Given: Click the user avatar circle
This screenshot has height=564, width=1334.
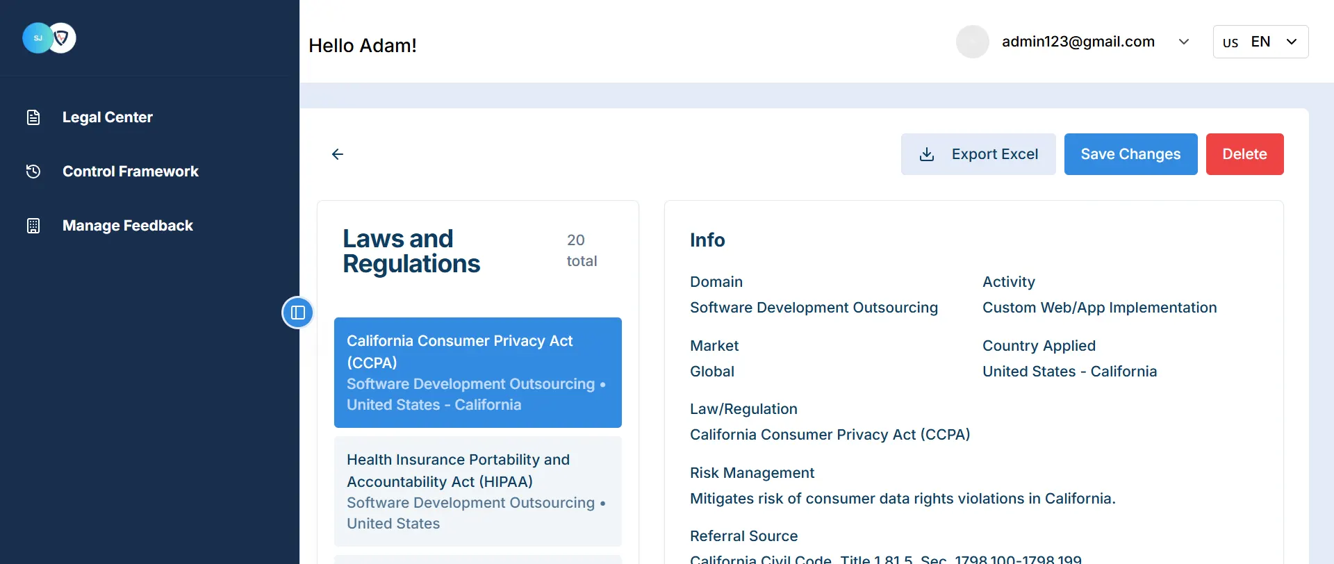Looking at the screenshot, I should click(x=972, y=42).
